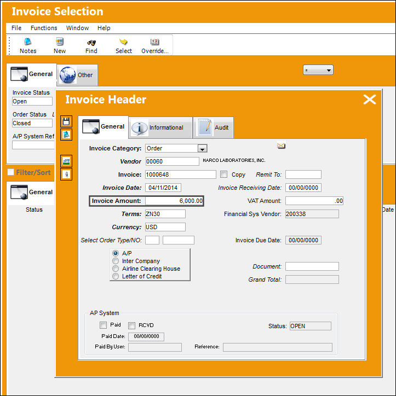Click the Override toolbar icon

[155, 42]
